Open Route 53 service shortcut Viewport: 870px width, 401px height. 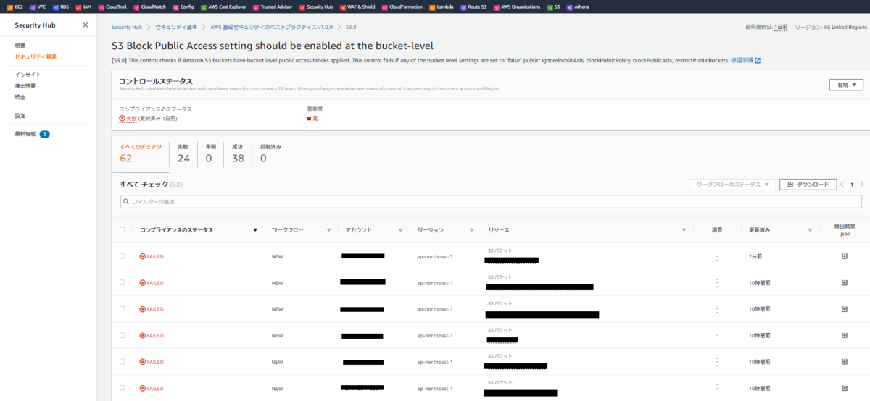(473, 7)
